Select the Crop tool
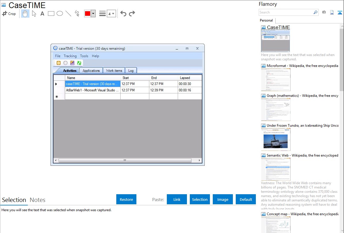The image size is (344, 233). coord(9,14)
